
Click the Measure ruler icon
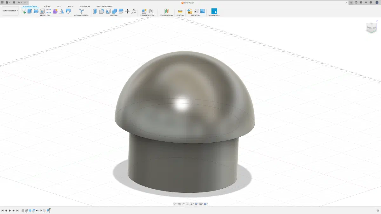point(180,11)
